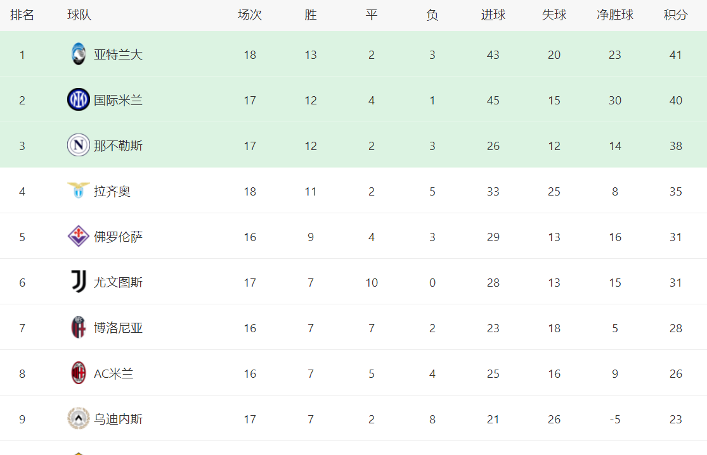Click the Fiorentina (佛罗伦萨) purple crest

79,237
